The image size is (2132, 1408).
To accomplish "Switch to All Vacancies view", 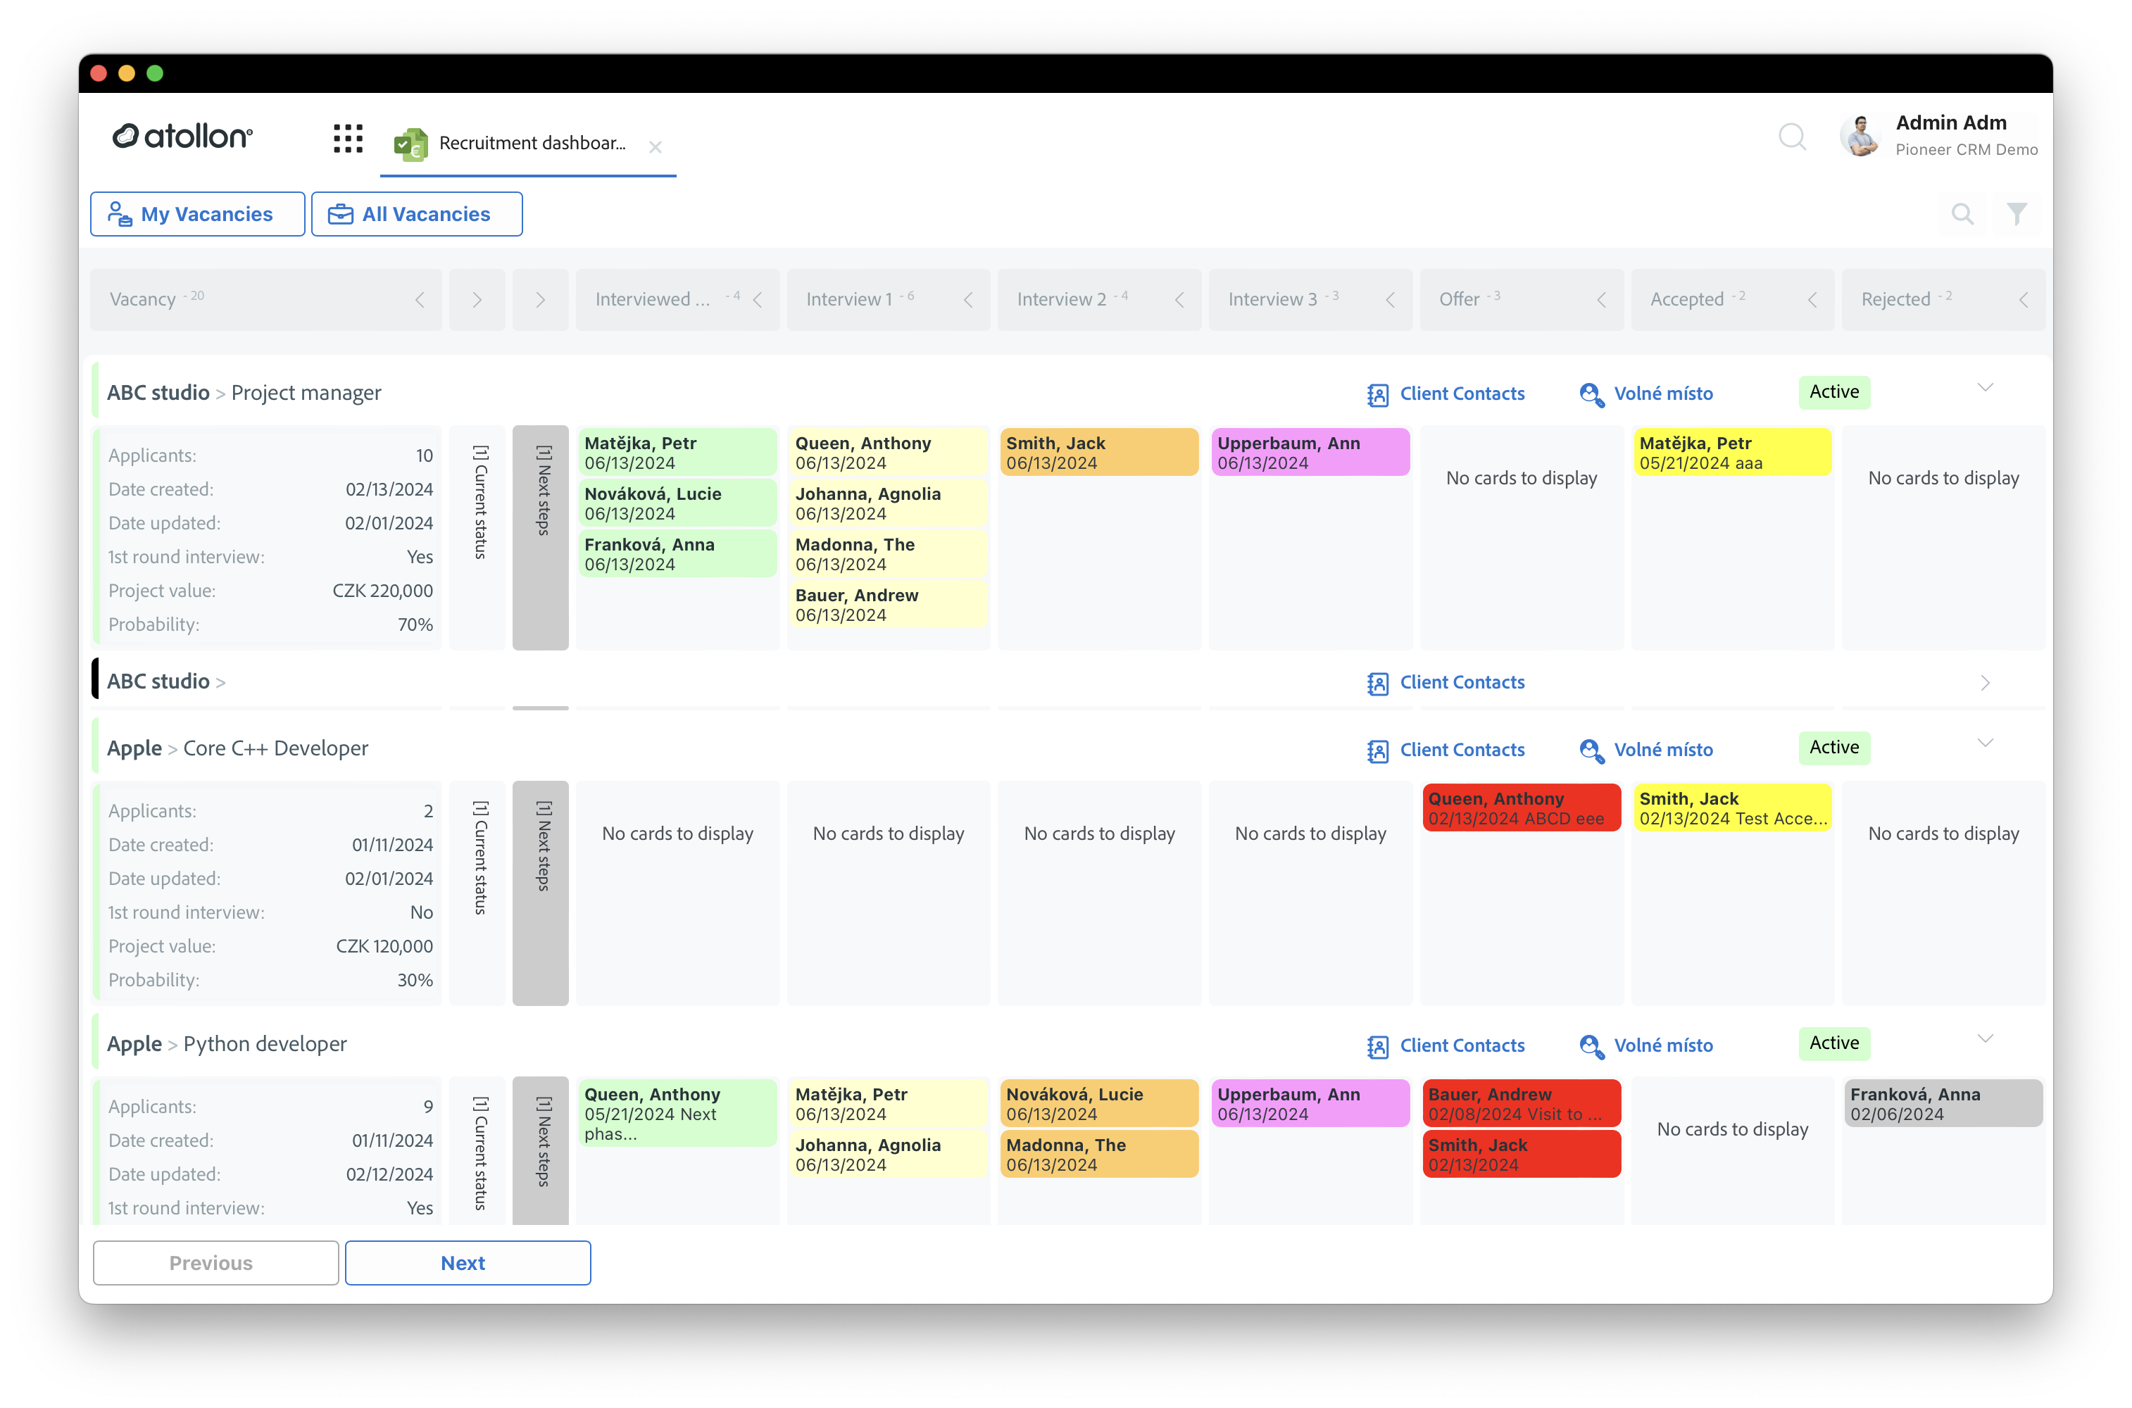I will [x=417, y=214].
